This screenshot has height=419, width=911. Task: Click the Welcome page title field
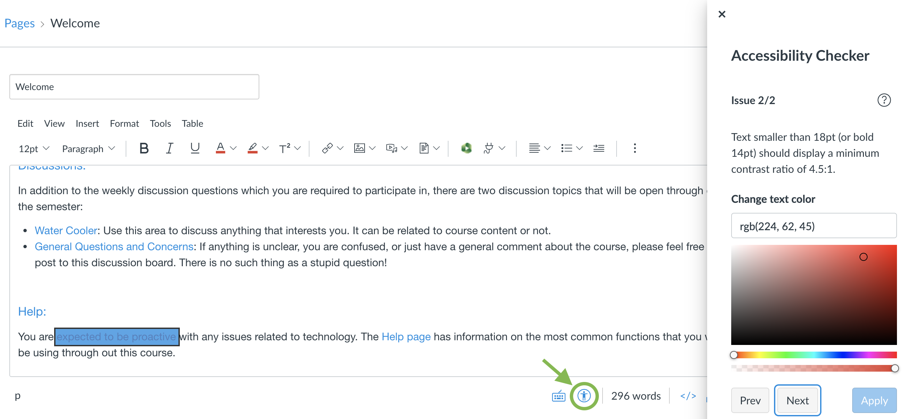pos(134,87)
